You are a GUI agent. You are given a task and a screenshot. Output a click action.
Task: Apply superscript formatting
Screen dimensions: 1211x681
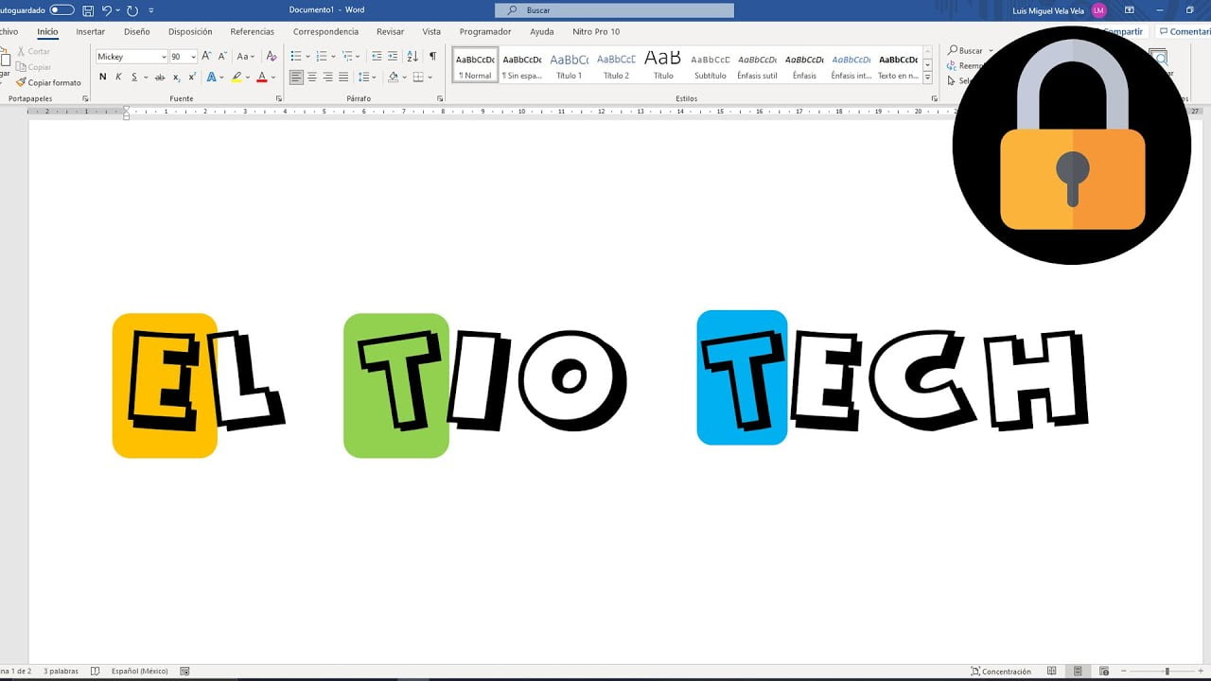(x=190, y=78)
